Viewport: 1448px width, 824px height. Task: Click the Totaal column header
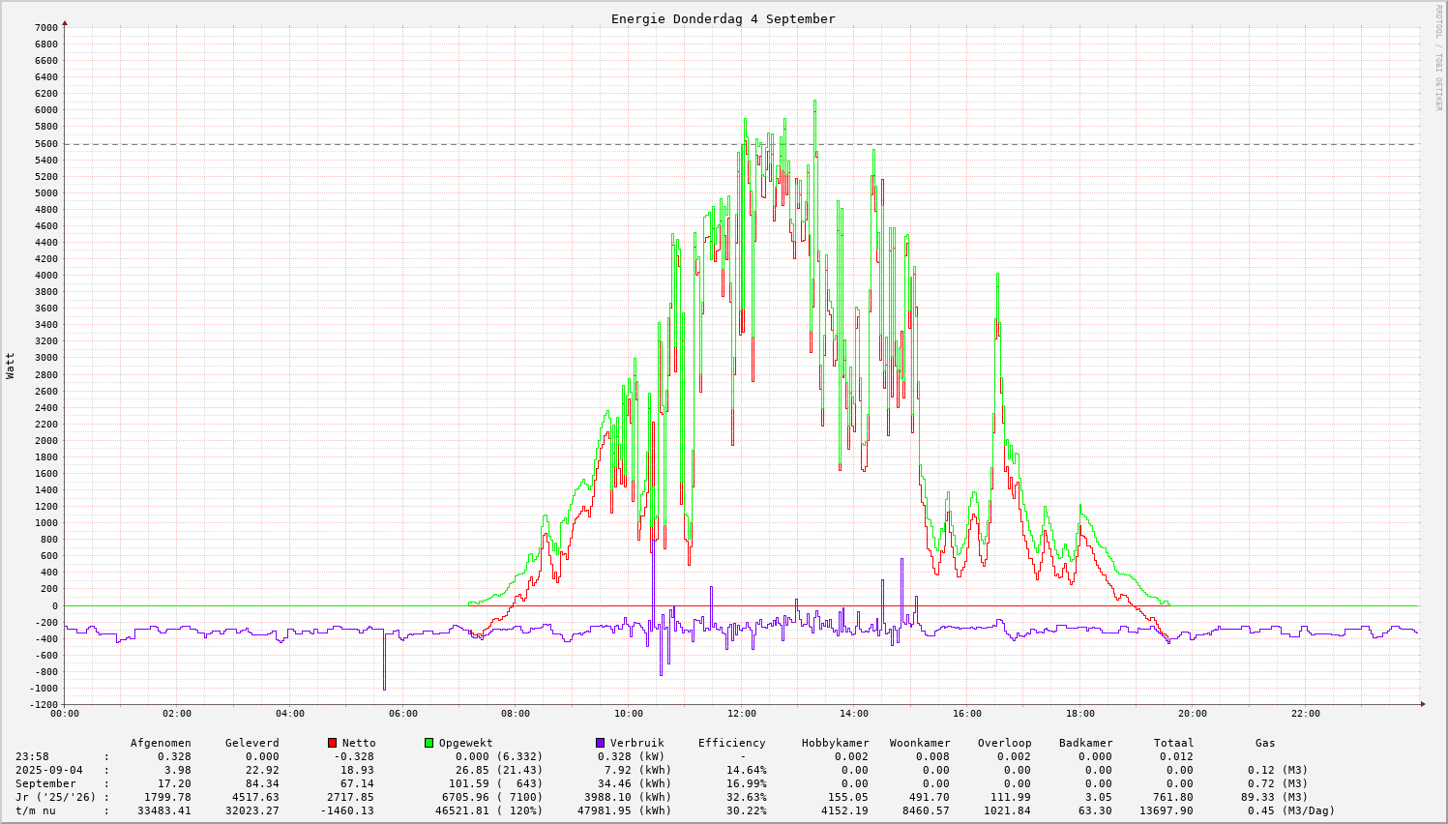click(1173, 743)
